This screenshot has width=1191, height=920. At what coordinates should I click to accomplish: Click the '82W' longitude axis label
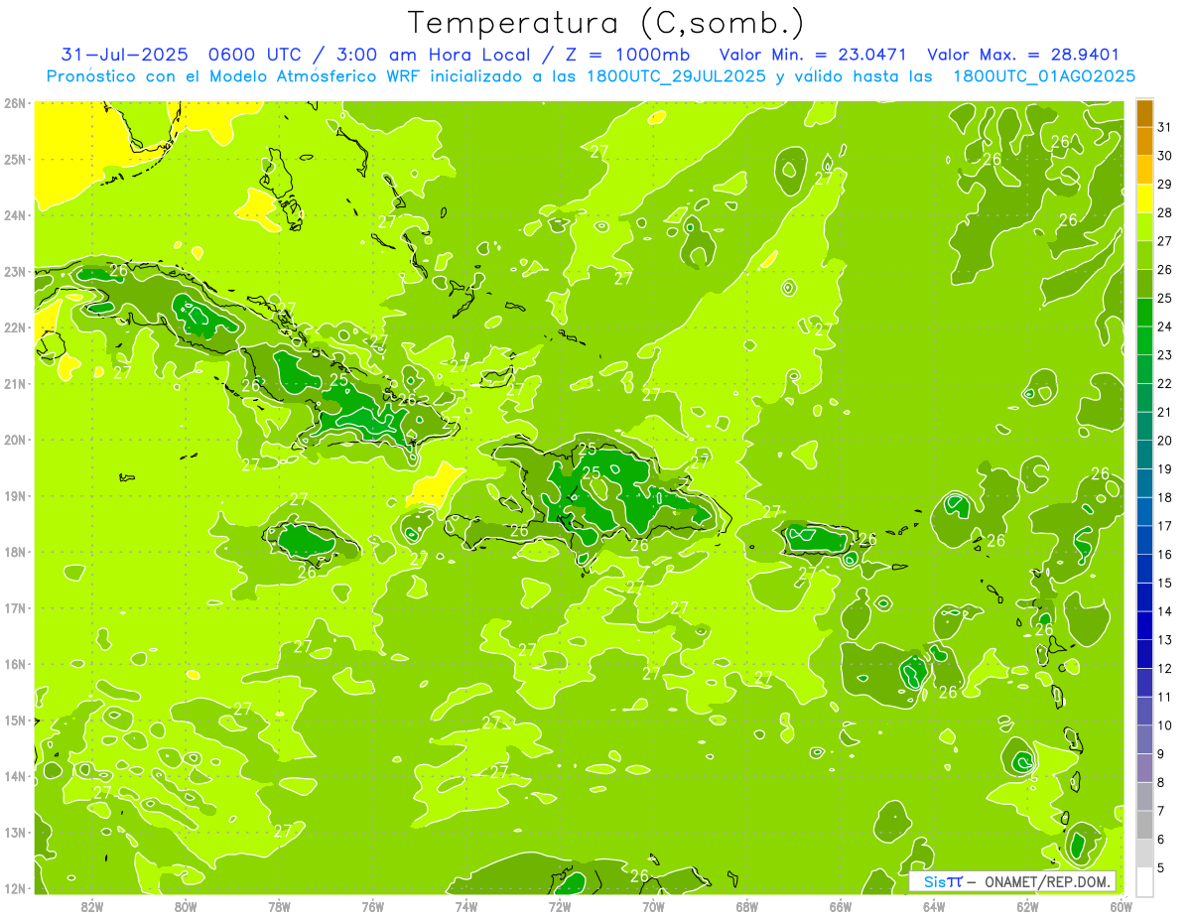92,906
